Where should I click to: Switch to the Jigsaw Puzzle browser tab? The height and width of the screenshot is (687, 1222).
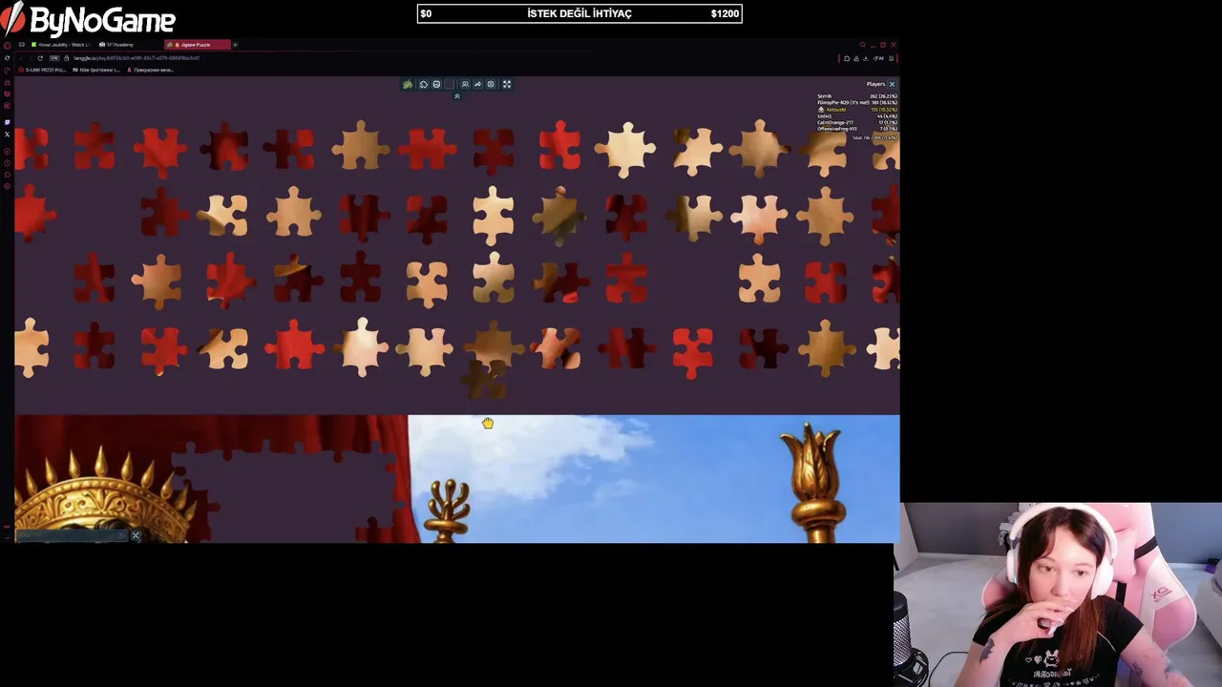198,45
